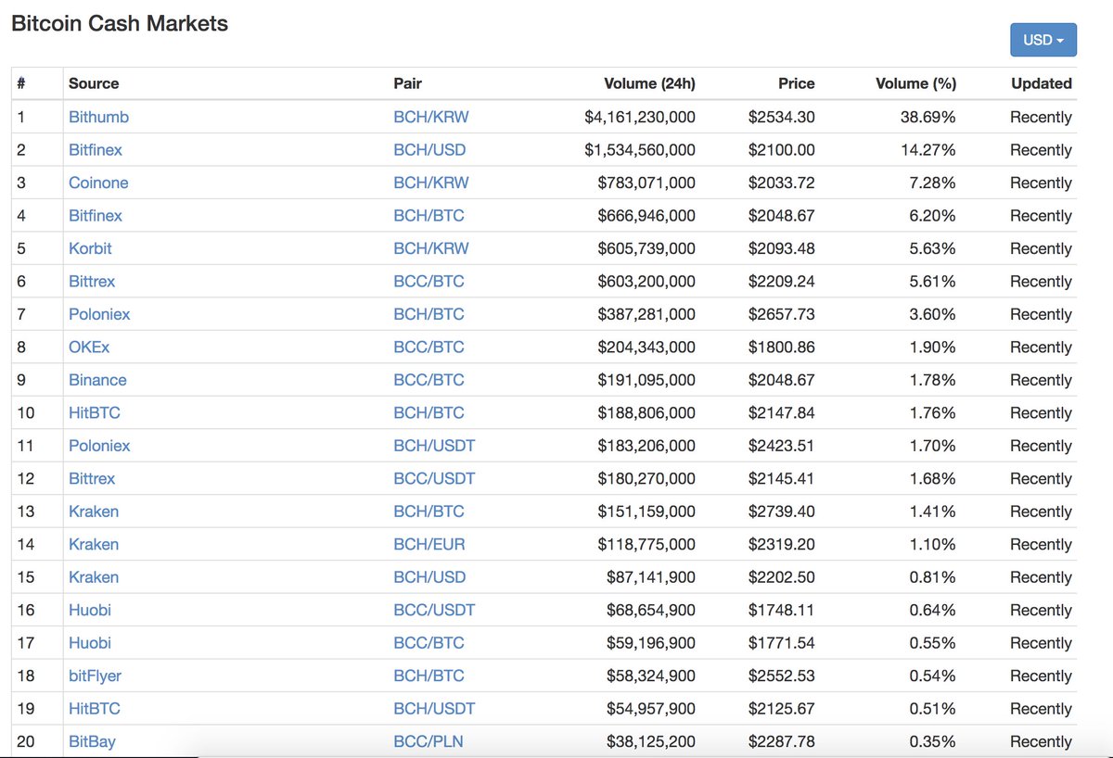Click the Updated column header

click(x=1042, y=83)
